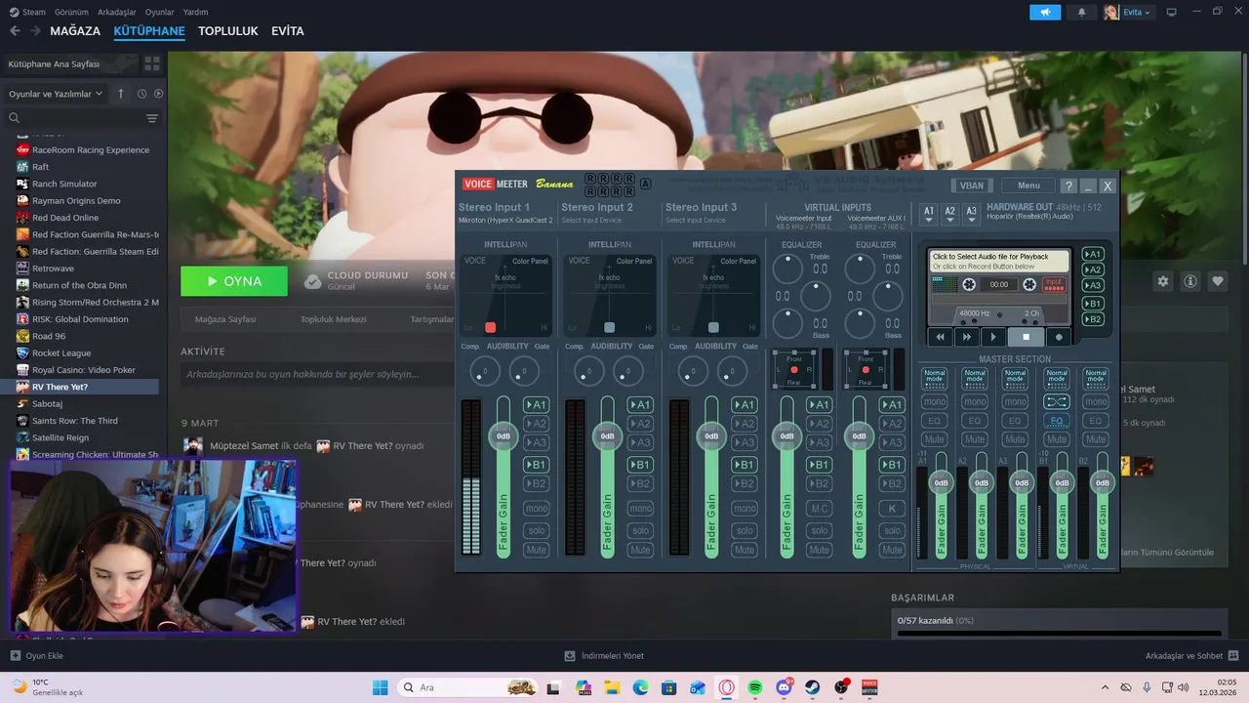Viewport: 1249px width, 703px height.
Task: Open VBAN settings in Voicemeeter
Action: [972, 186]
